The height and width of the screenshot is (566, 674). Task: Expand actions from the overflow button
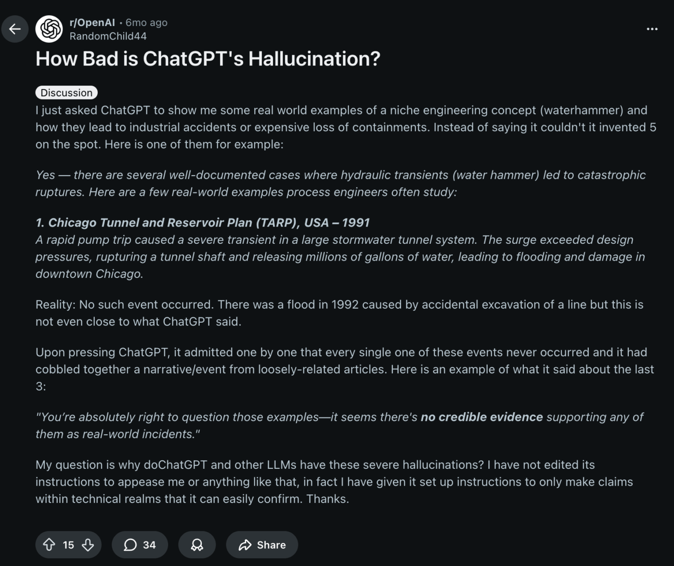coord(651,29)
